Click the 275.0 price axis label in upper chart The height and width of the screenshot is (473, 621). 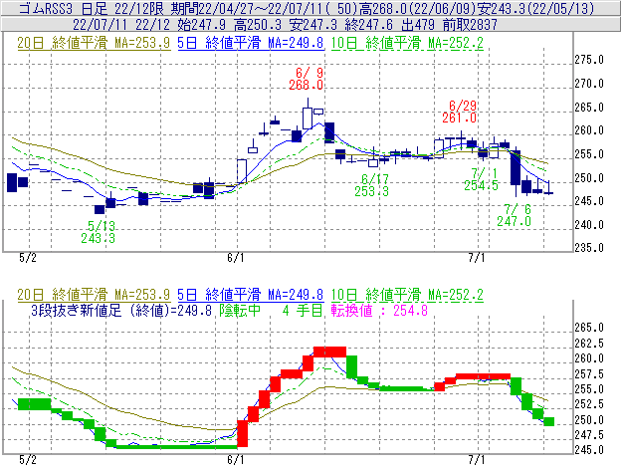click(589, 60)
